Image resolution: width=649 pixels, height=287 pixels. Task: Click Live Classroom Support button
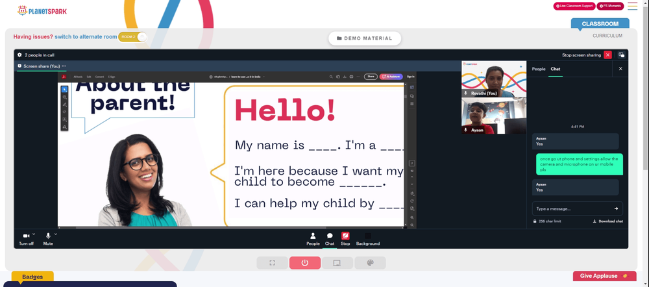coord(574,6)
